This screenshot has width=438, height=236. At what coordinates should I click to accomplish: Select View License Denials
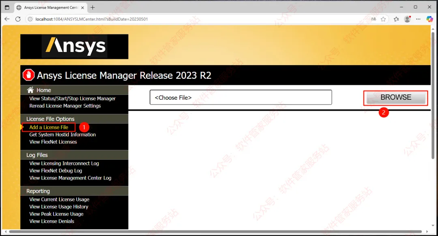pos(52,221)
